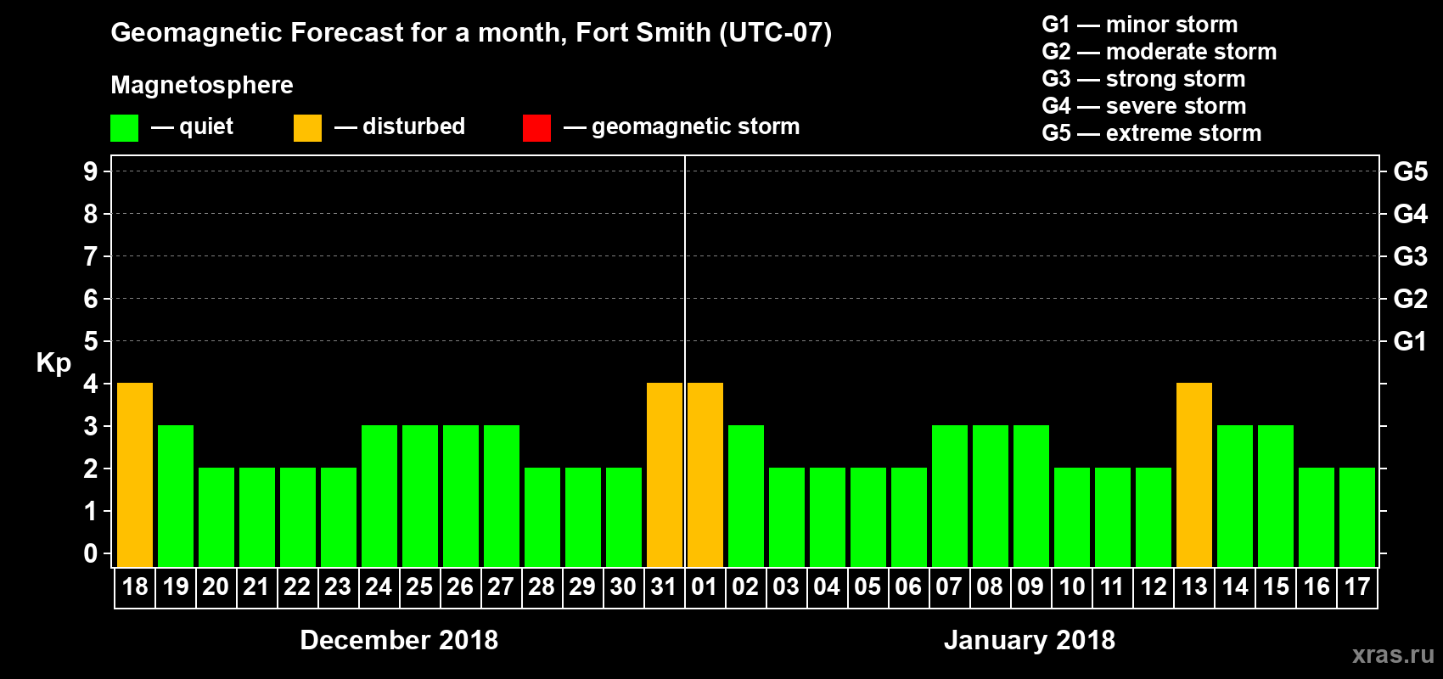Click the green bar for January 07
Image resolution: width=1443 pixels, height=679 pixels.
coord(950,497)
